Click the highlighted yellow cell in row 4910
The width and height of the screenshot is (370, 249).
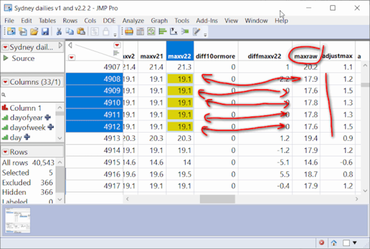click(180, 102)
